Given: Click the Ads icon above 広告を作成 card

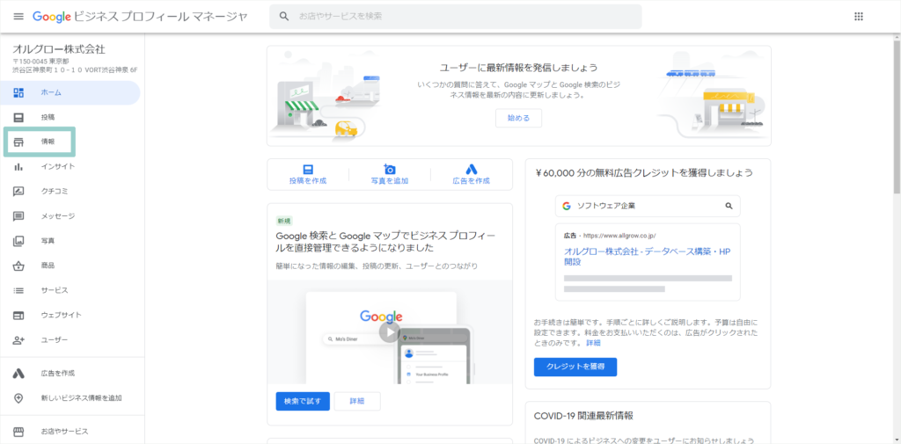Looking at the screenshot, I should tap(472, 170).
